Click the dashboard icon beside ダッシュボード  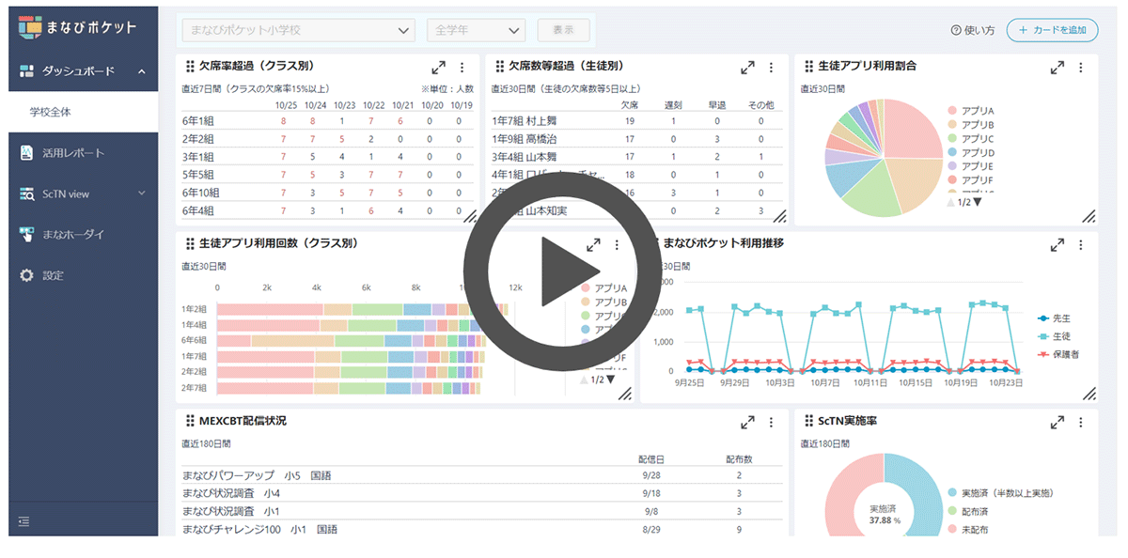(26, 71)
